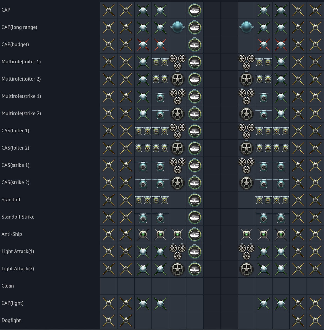Select the left fuel tank in CAP(long range) row
This screenshot has width=324, height=330.
coord(177,27)
